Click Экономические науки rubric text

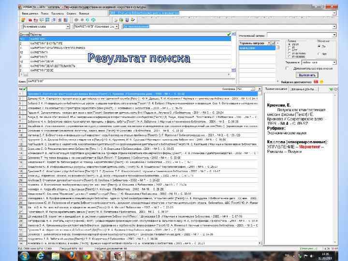[287, 133]
